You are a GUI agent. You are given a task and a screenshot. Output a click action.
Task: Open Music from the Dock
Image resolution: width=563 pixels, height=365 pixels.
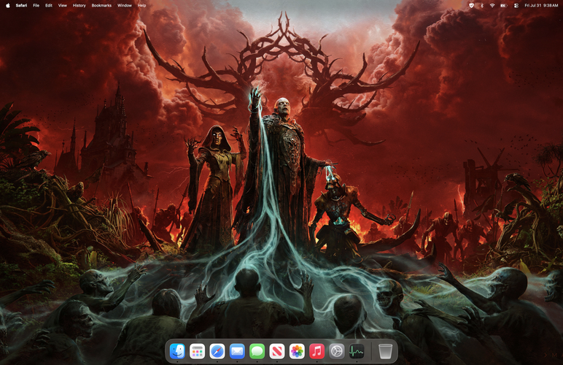(317, 351)
